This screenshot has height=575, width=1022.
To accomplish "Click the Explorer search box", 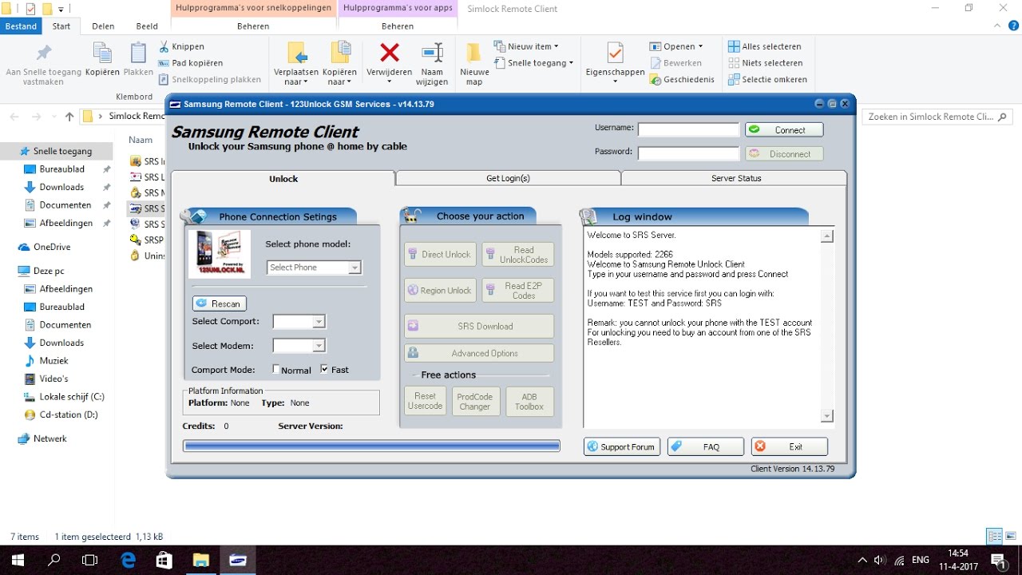I will 937,117.
